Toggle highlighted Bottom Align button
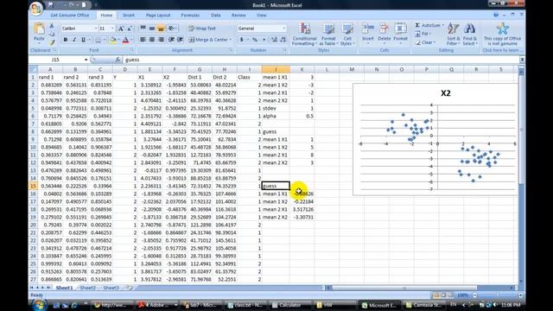Screen dimensions: 553x311 [x=161, y=29]
